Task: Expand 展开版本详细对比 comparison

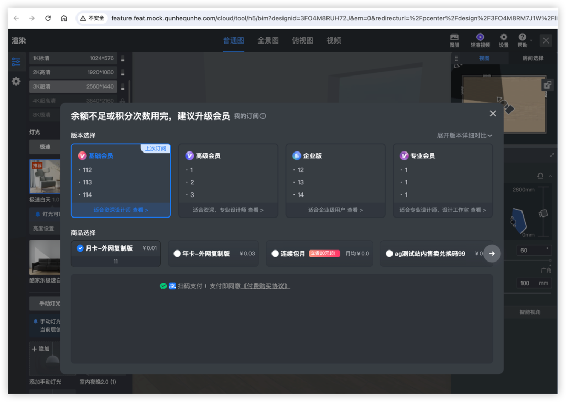Action: point(464,135)
